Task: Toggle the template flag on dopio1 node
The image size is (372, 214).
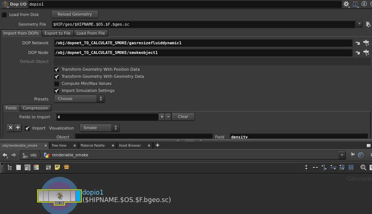Action: (x=73, y=196)
